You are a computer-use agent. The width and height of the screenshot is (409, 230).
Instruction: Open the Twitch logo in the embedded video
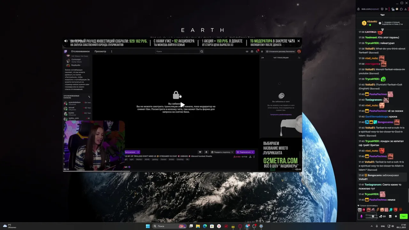pos(66,51)
